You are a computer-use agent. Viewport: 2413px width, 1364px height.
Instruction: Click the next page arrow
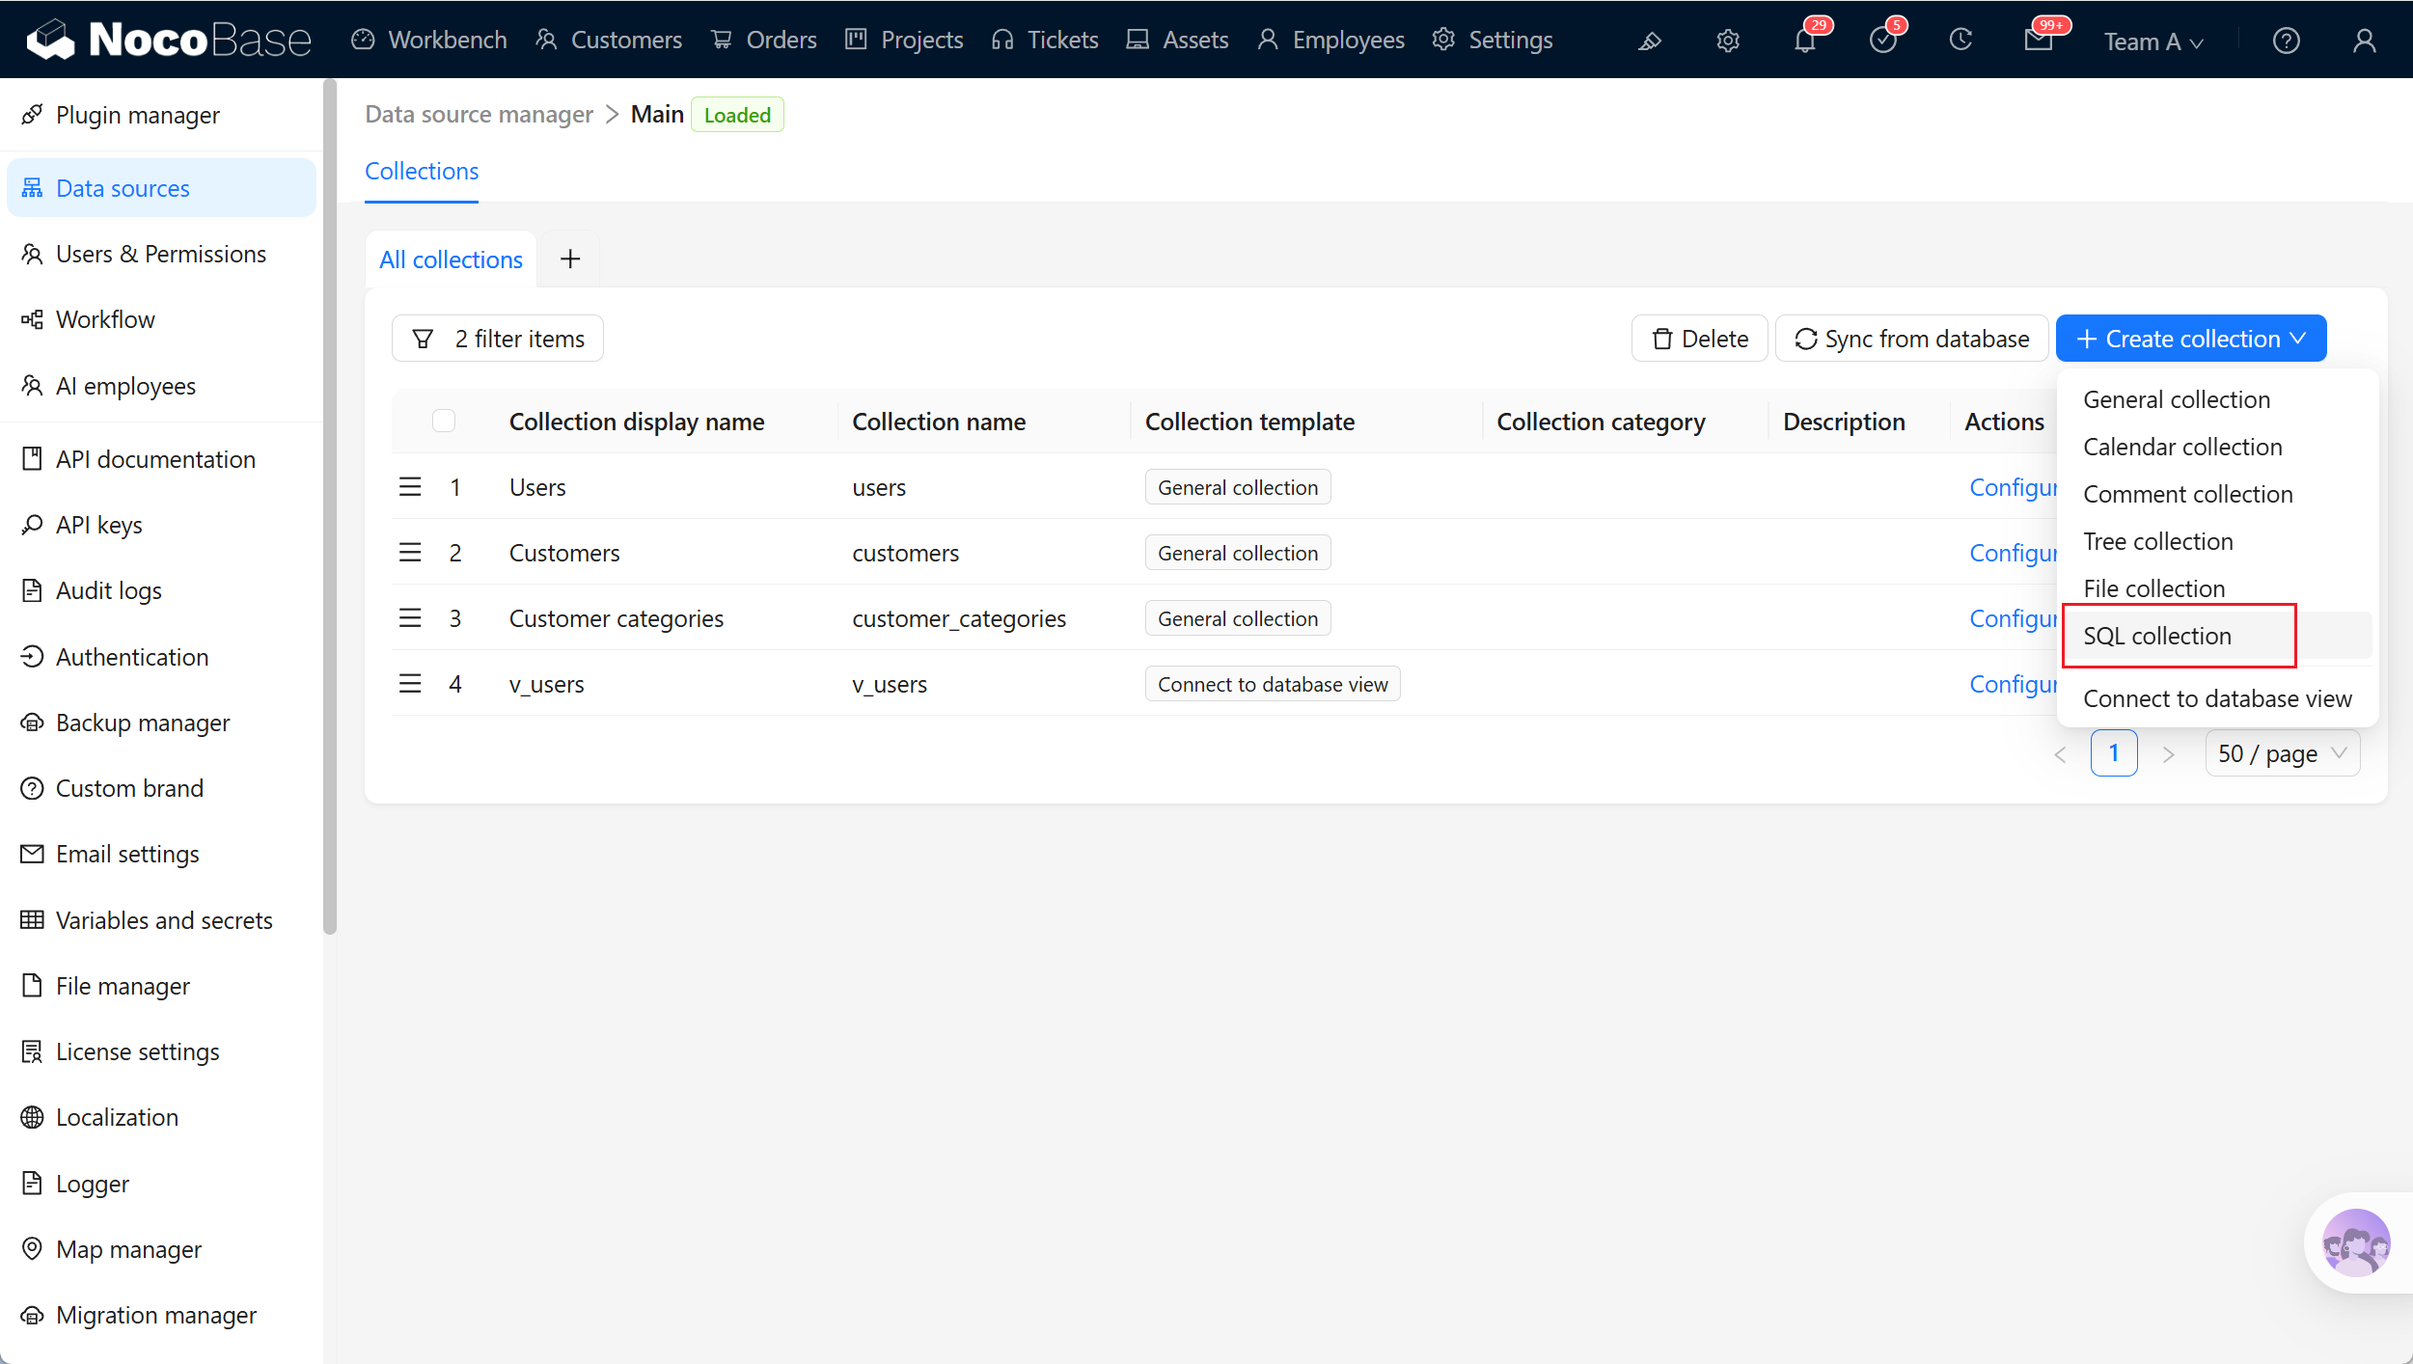tap(2169, 754)
